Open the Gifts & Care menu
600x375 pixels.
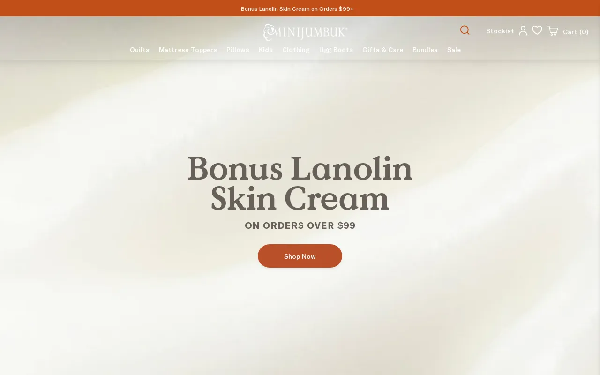(382, 50)
